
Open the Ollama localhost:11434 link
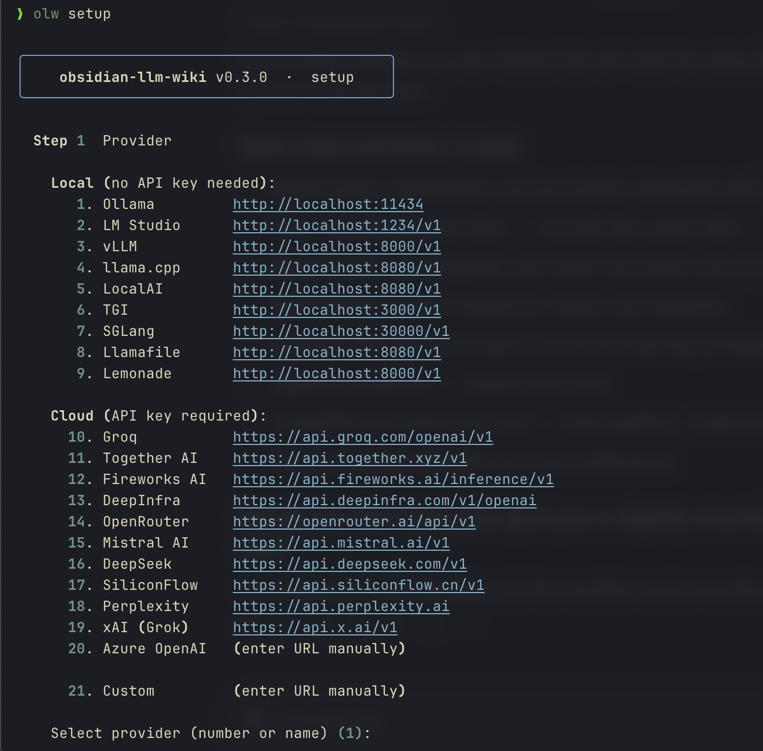point(328,205)
